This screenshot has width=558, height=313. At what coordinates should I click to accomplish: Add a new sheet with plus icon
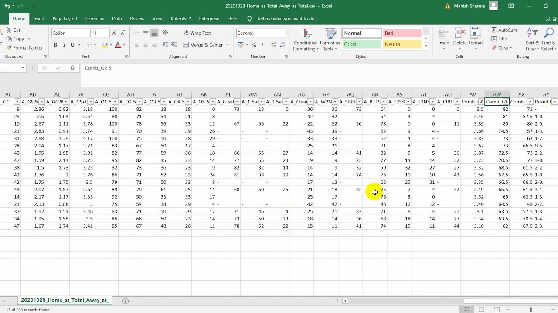(126, 301)
